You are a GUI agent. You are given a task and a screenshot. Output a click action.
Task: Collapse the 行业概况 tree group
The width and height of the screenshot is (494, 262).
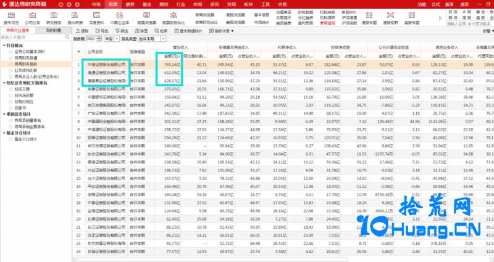pos(4,46)
